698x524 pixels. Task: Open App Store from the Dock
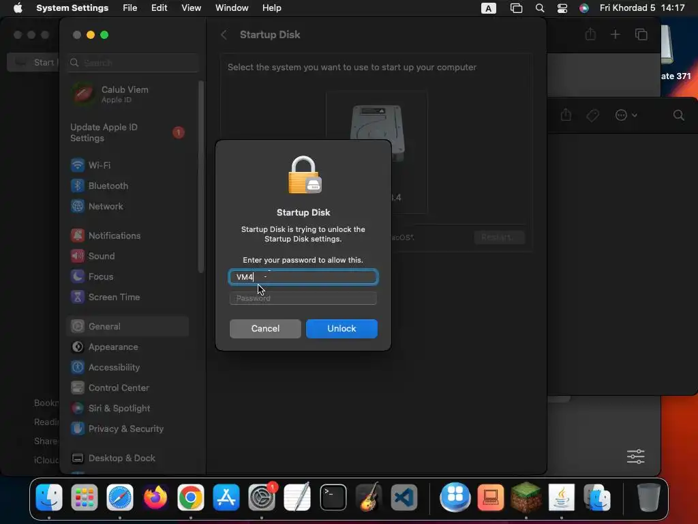[226, 497]
